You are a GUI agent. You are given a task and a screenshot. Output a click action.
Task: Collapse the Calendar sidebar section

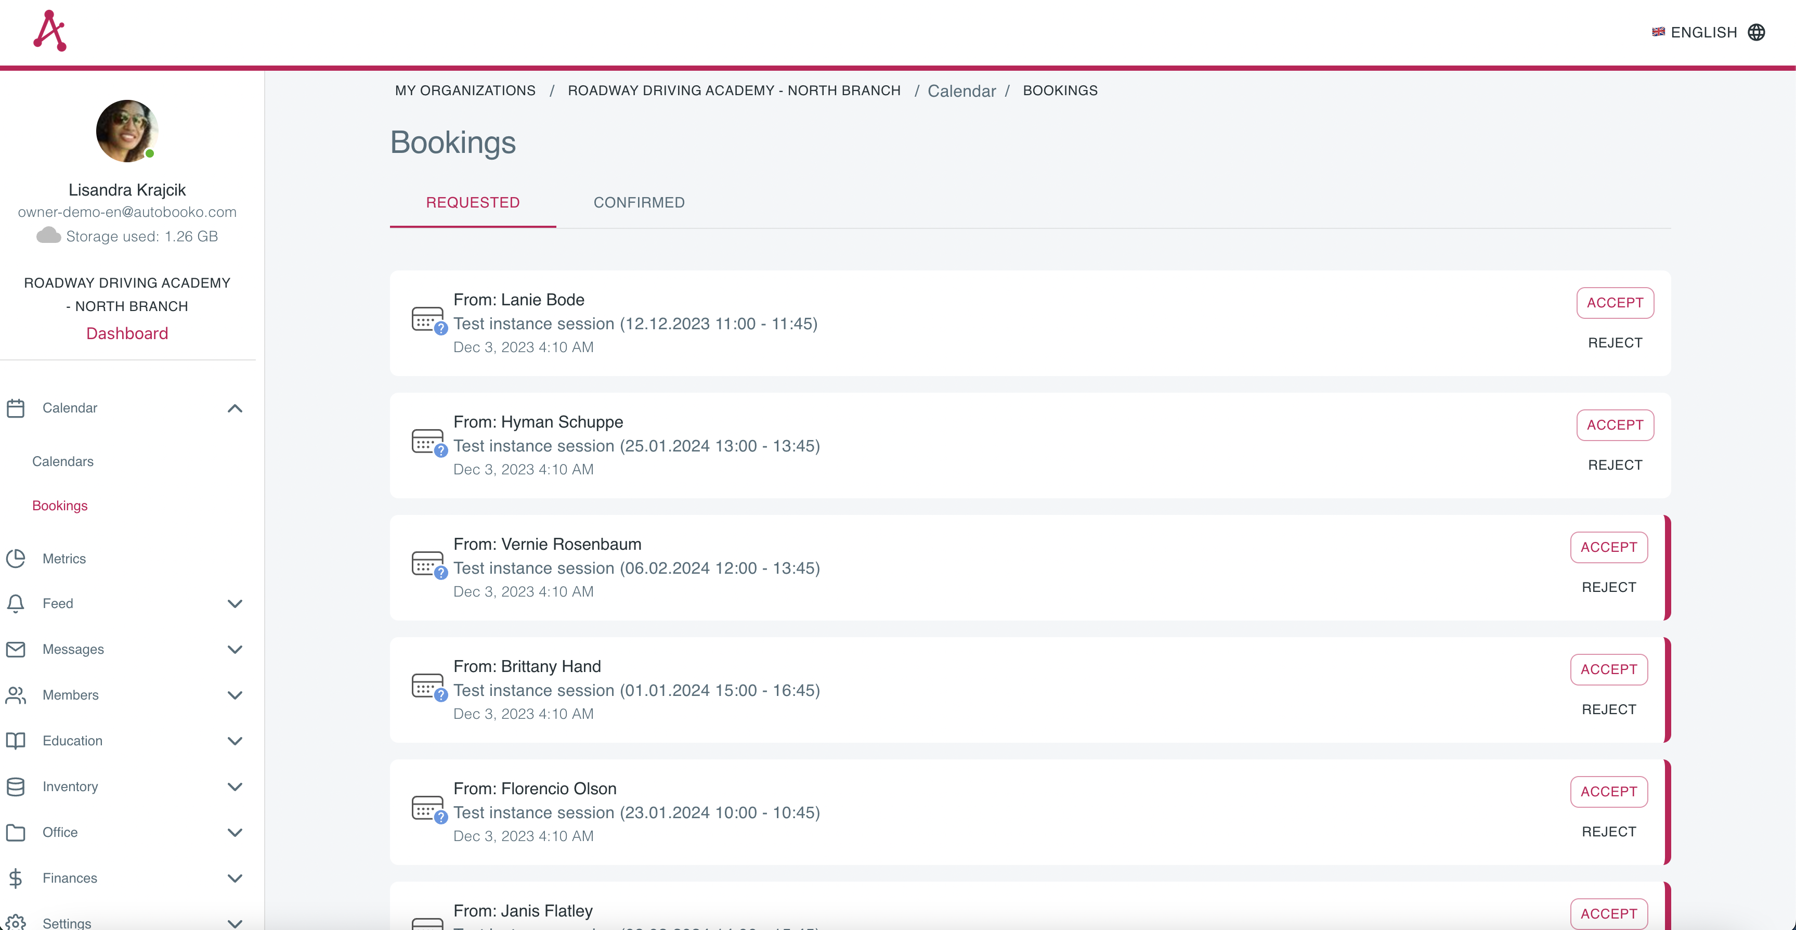pos(235,408)
